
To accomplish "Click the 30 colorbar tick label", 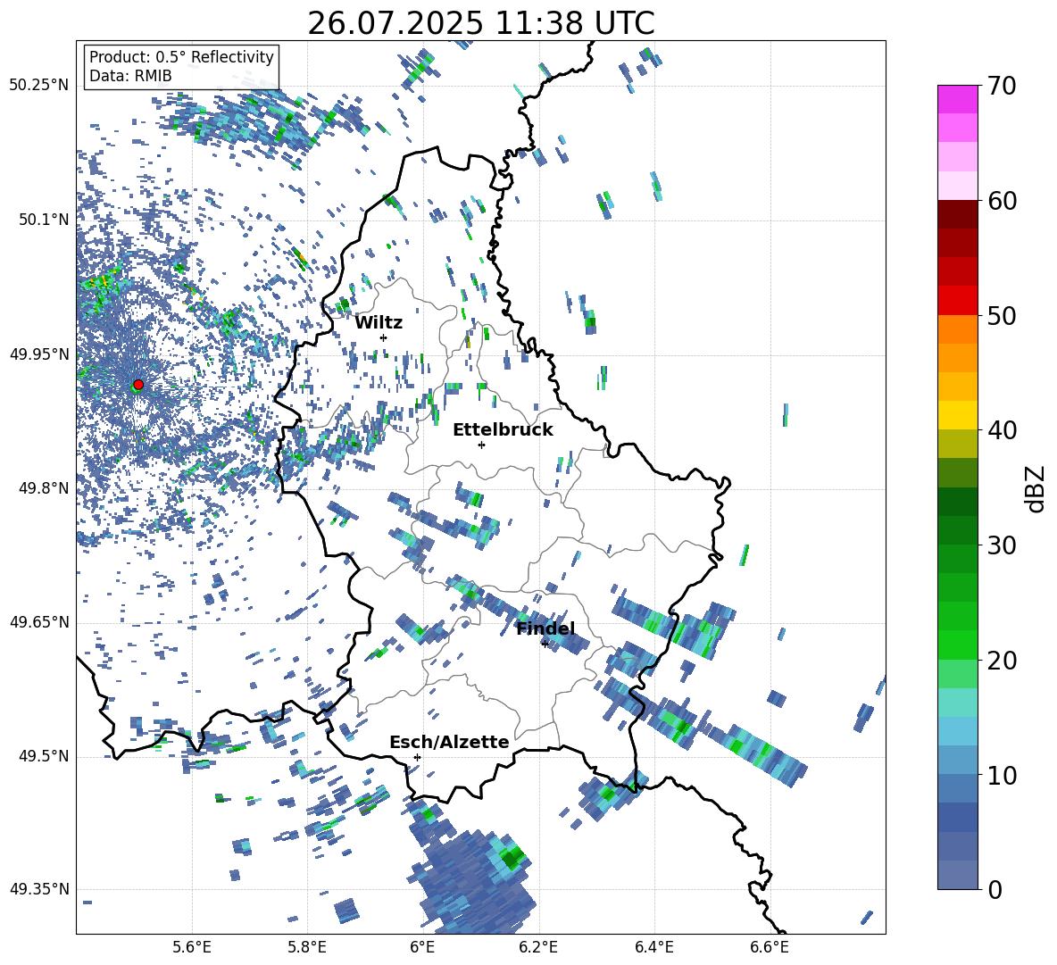I will (x=1002, y=545).
